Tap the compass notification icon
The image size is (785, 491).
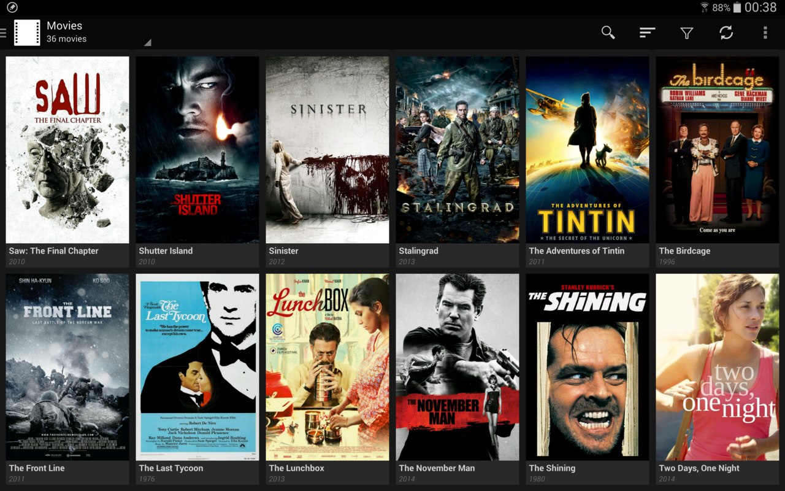point(12,7)
